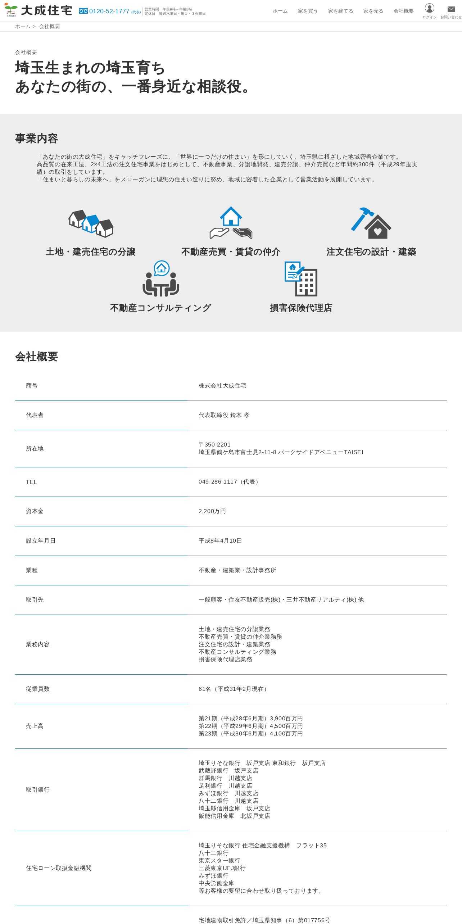
Task: Click the 資本金 row label
Action: point(35,511)
